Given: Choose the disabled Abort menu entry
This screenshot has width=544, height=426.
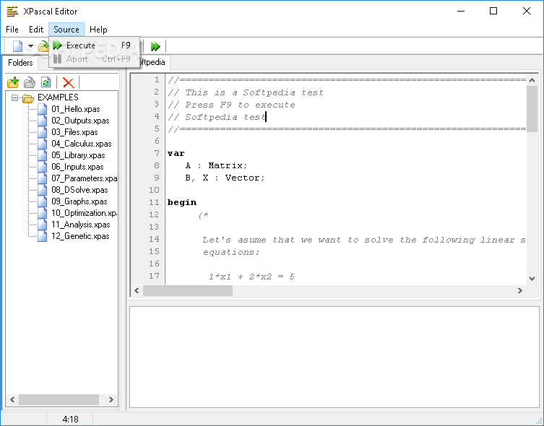Looking at the screenshot, I should click(x=95, y=59).
